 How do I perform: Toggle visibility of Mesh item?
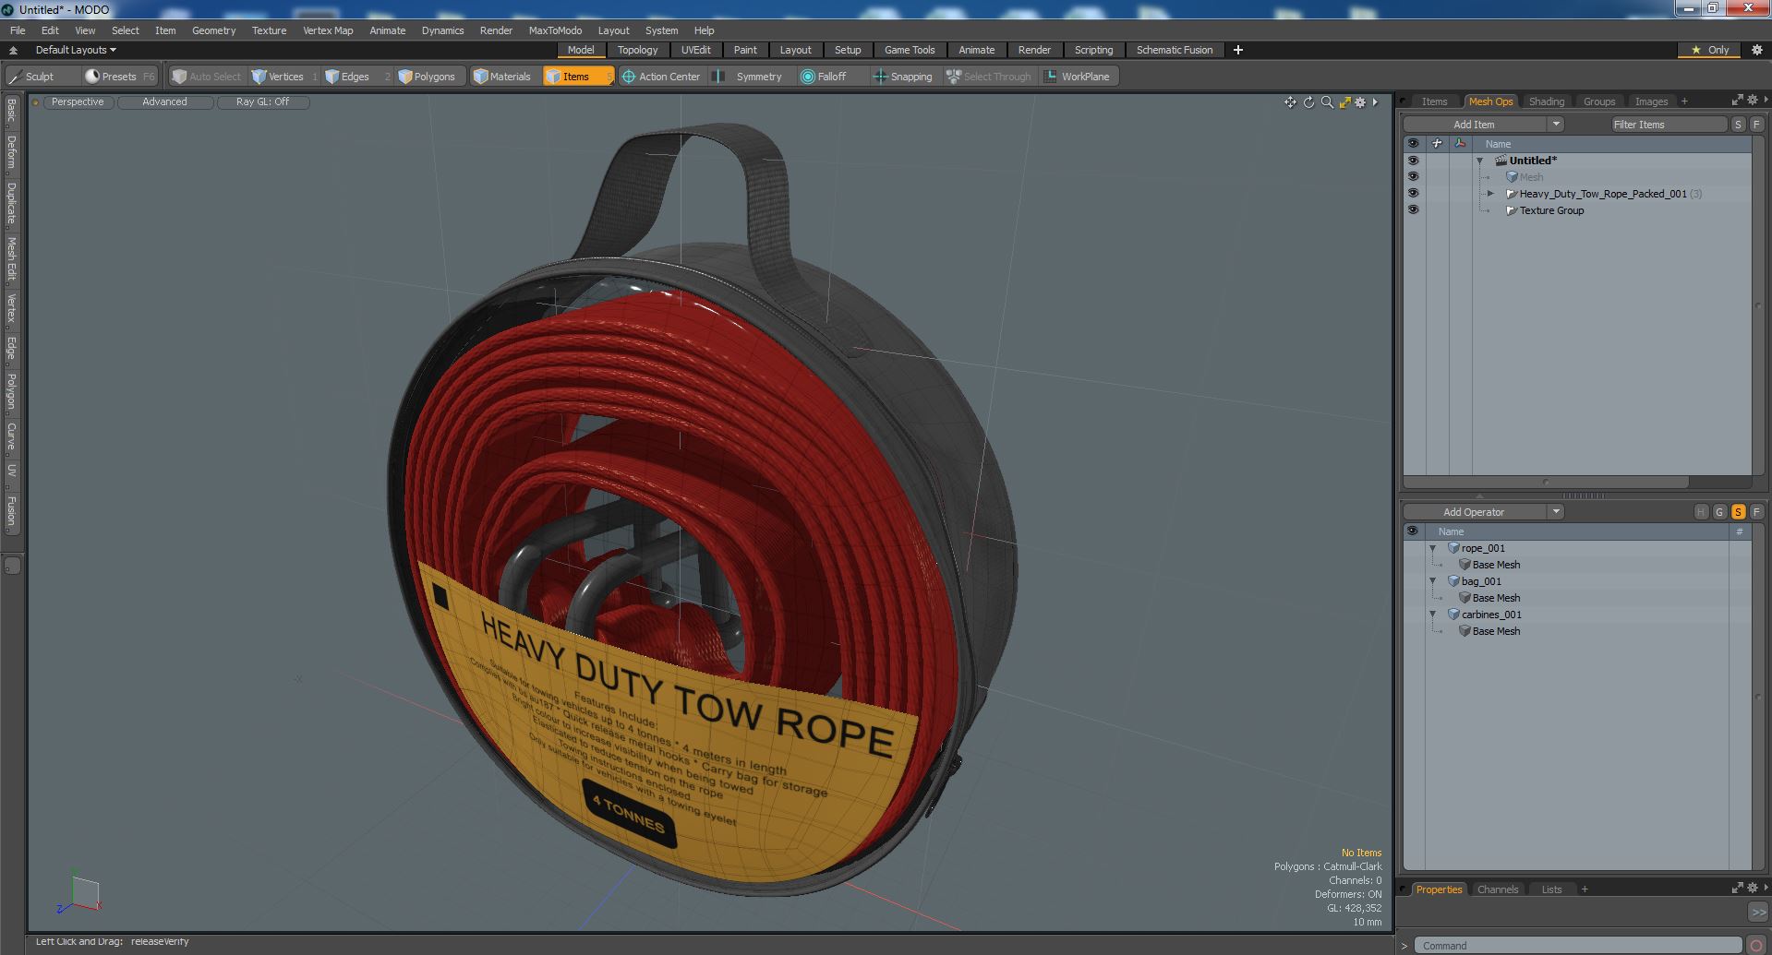pos(1413,177)
